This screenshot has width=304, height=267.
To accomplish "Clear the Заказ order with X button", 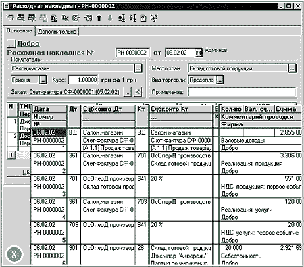I will pos(137,92).
